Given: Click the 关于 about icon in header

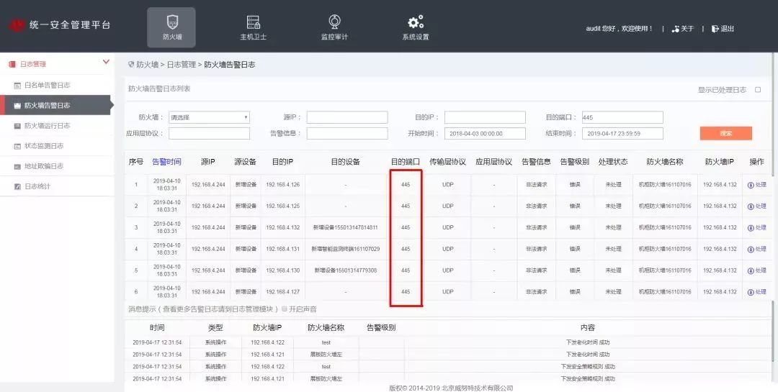Looking at the screenshot, I should (675, 29).
